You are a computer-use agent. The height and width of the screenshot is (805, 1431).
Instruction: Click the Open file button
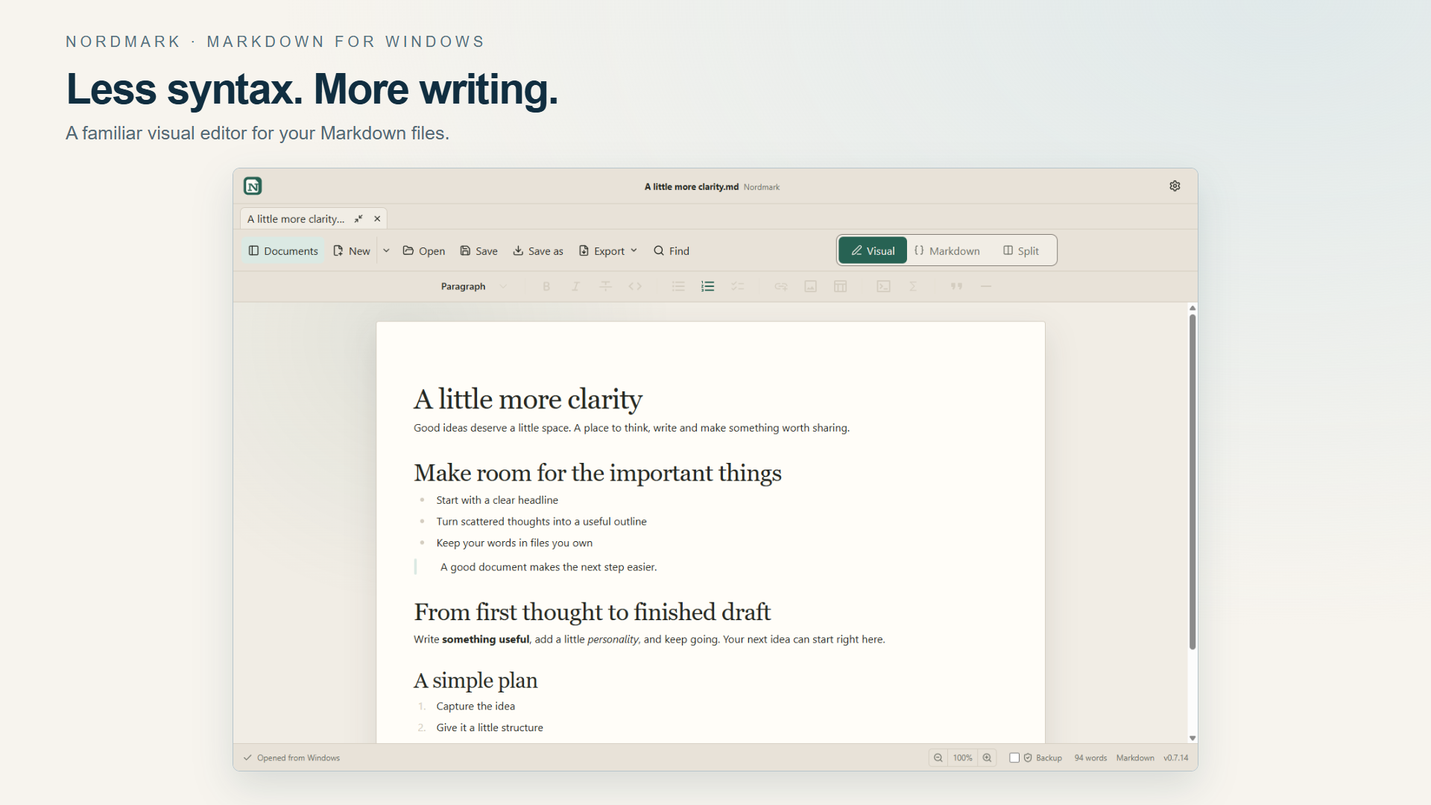pyautogui.click(x=424, y=251)
